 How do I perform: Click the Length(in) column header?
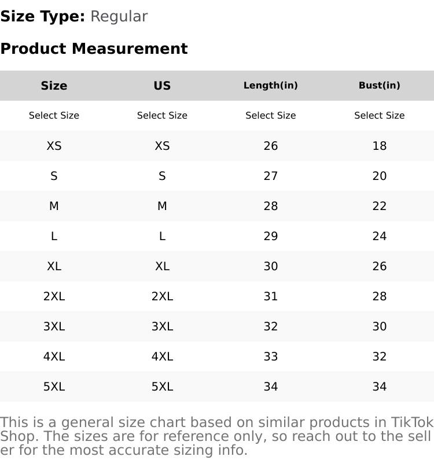270,86
